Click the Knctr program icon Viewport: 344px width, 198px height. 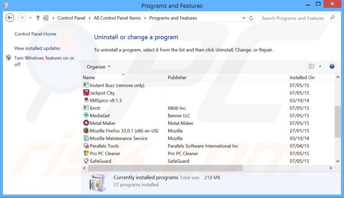pyautogui.click(x=86, y=108)
